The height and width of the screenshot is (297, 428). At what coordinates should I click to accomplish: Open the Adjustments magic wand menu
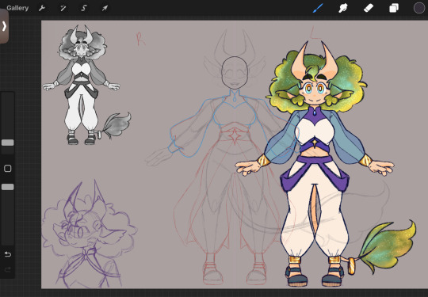pyautogui.click(x=63, y=8)
